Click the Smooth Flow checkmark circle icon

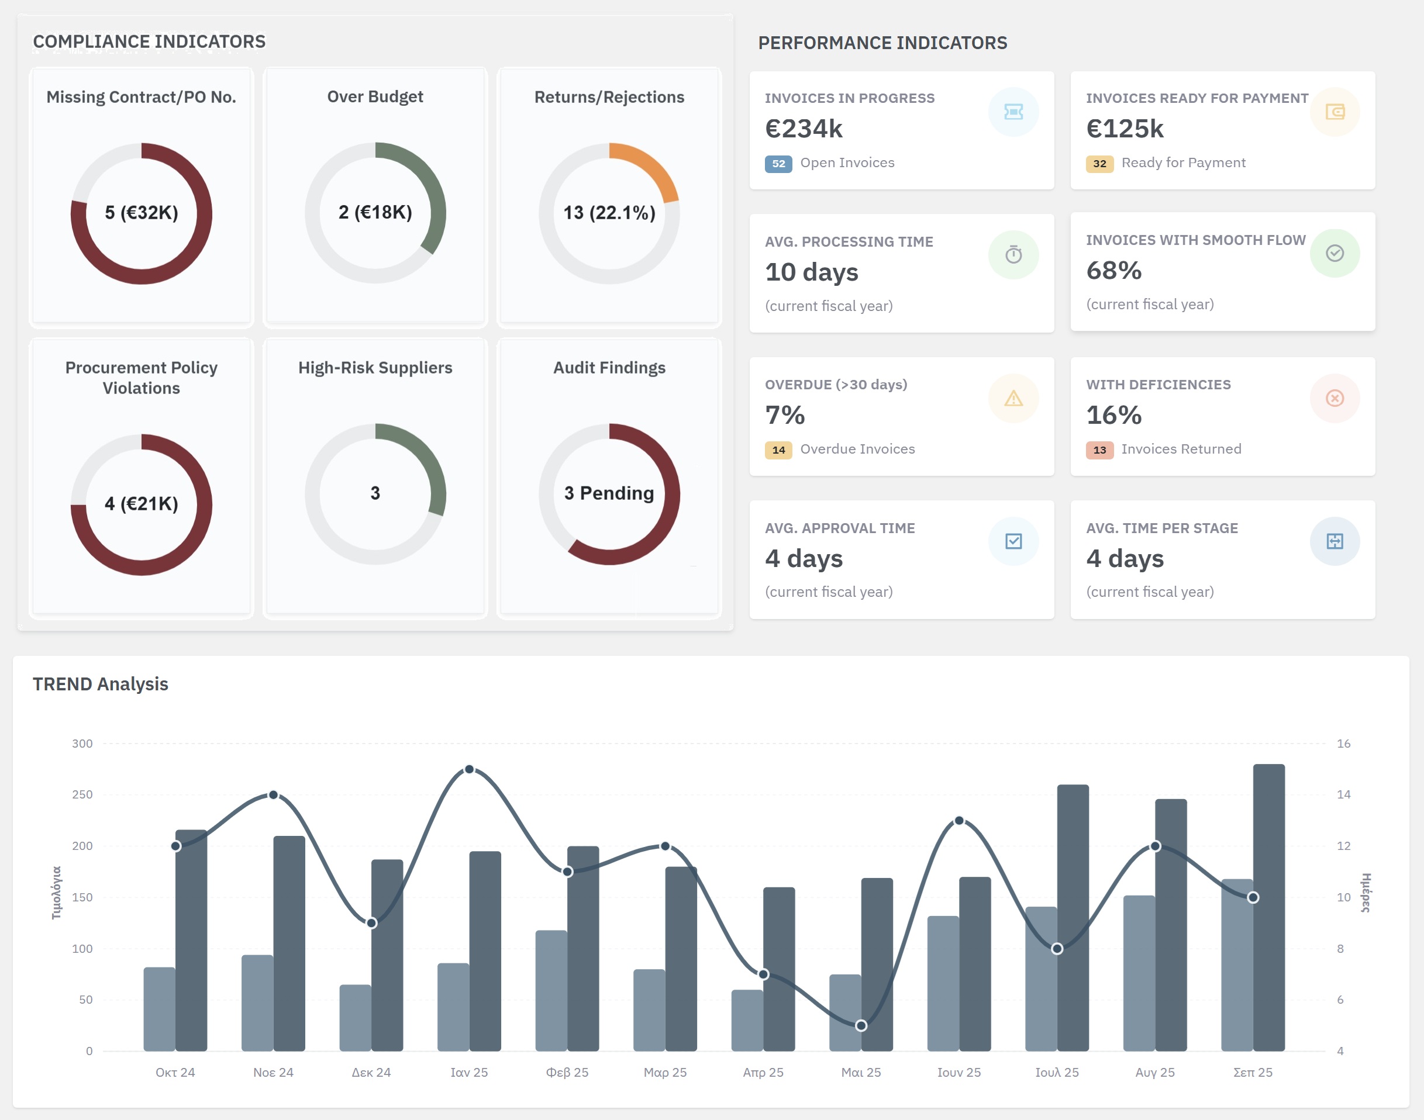click(x=1334, y=253)
